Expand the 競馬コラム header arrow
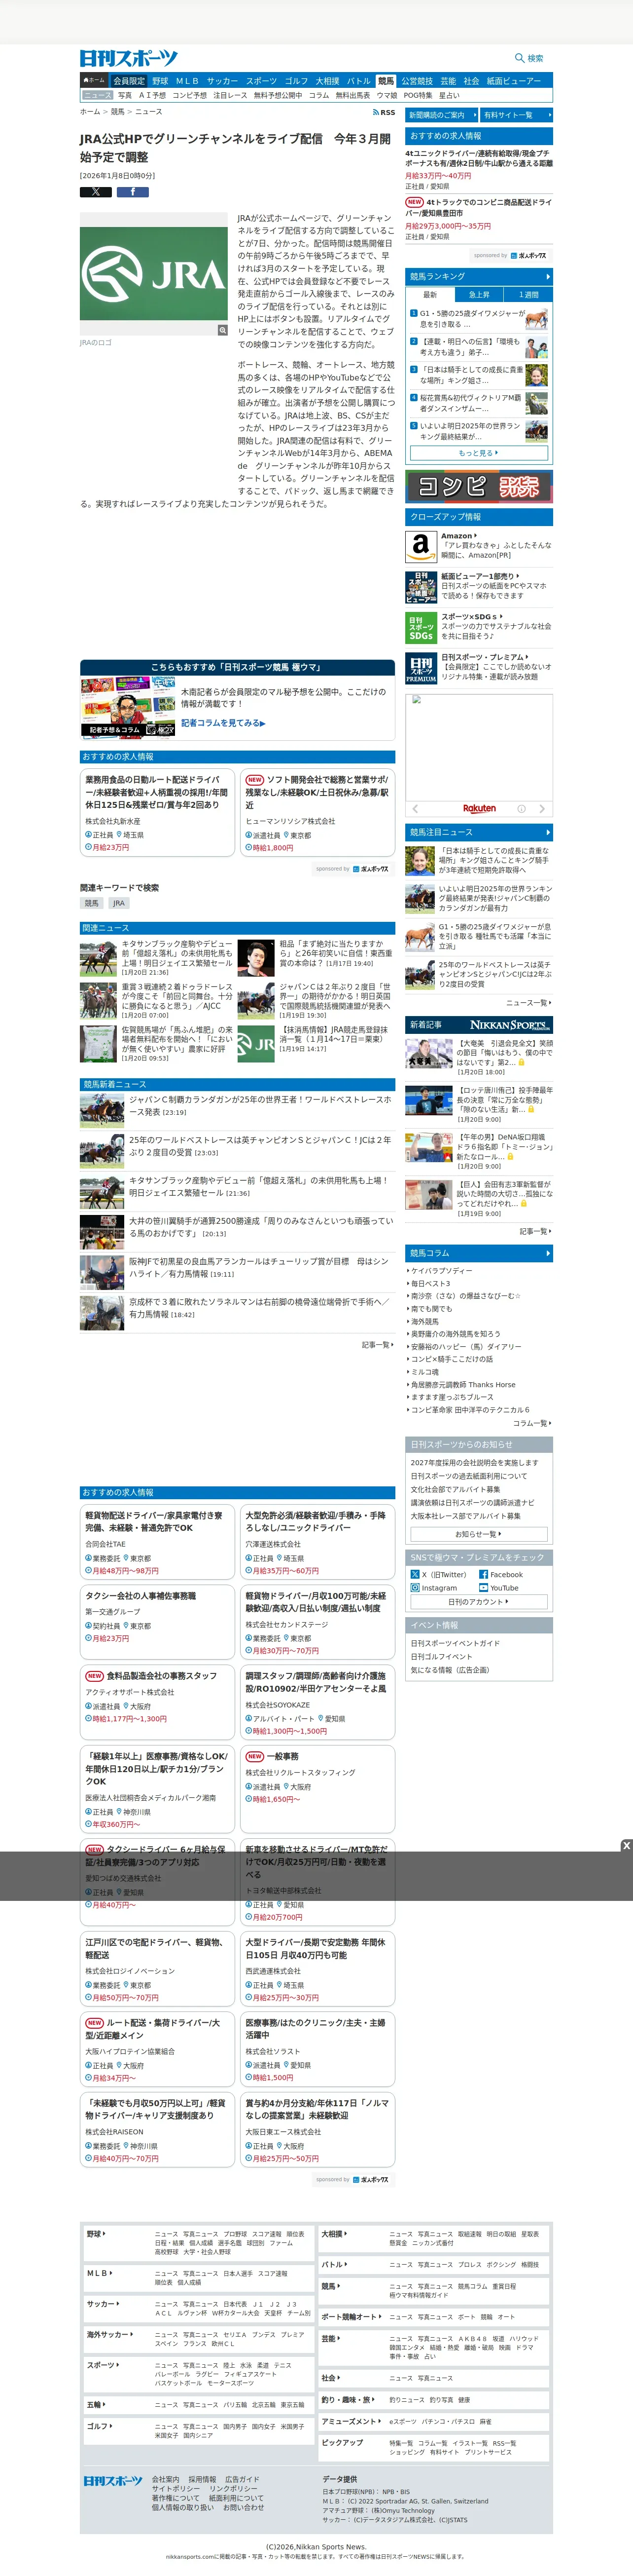The height and width of the screenshot is (2576, 633). click(x=547, y=1253)
